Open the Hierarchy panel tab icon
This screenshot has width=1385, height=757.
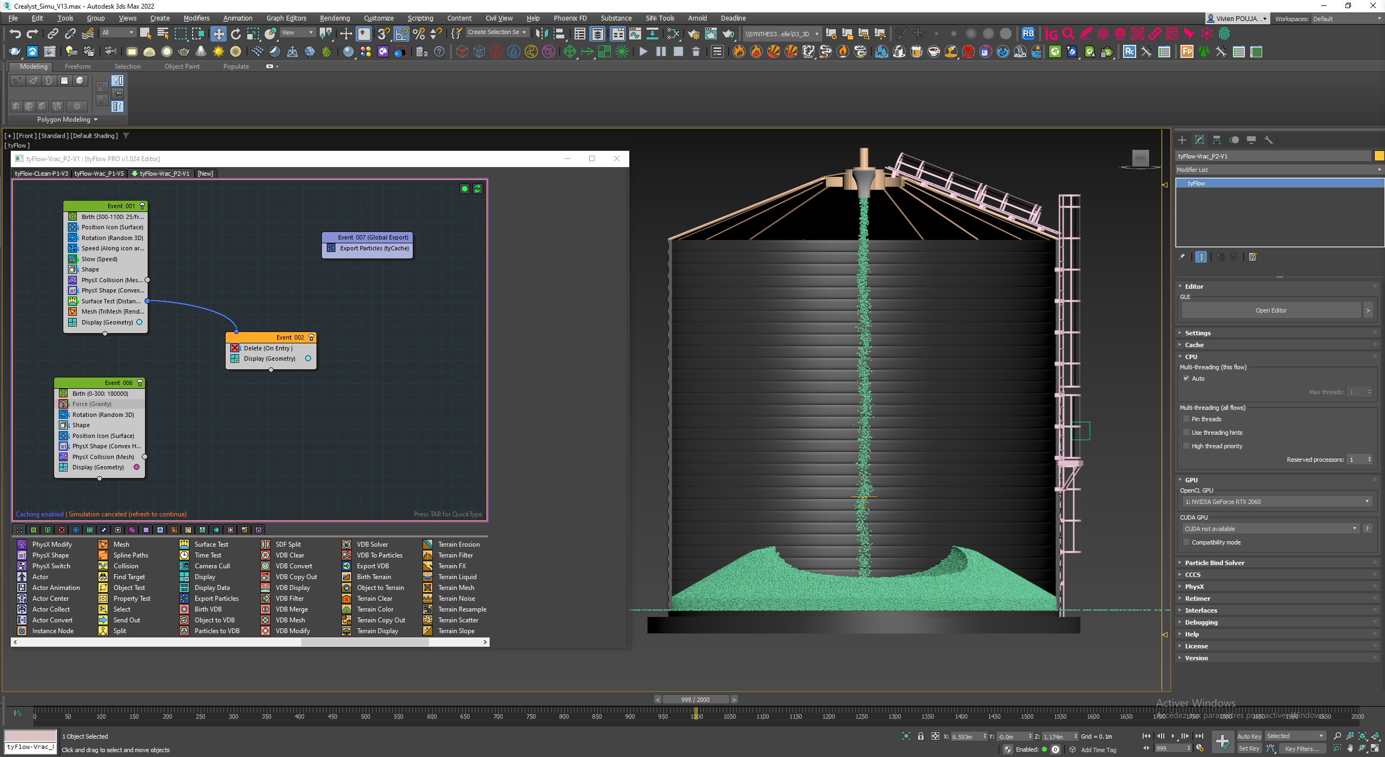click(x=1217, y=140)
